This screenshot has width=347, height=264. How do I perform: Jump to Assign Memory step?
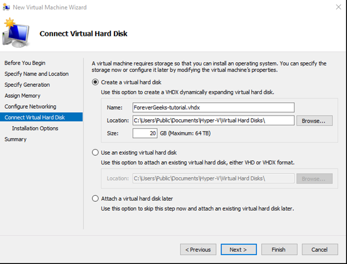(x=23, y=96)
